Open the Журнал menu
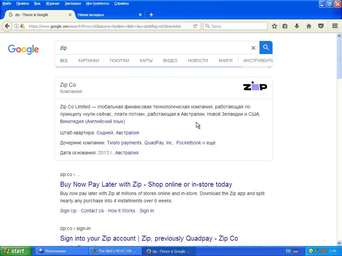The width and height of the screenshot is (342, 256). [52, 3]
